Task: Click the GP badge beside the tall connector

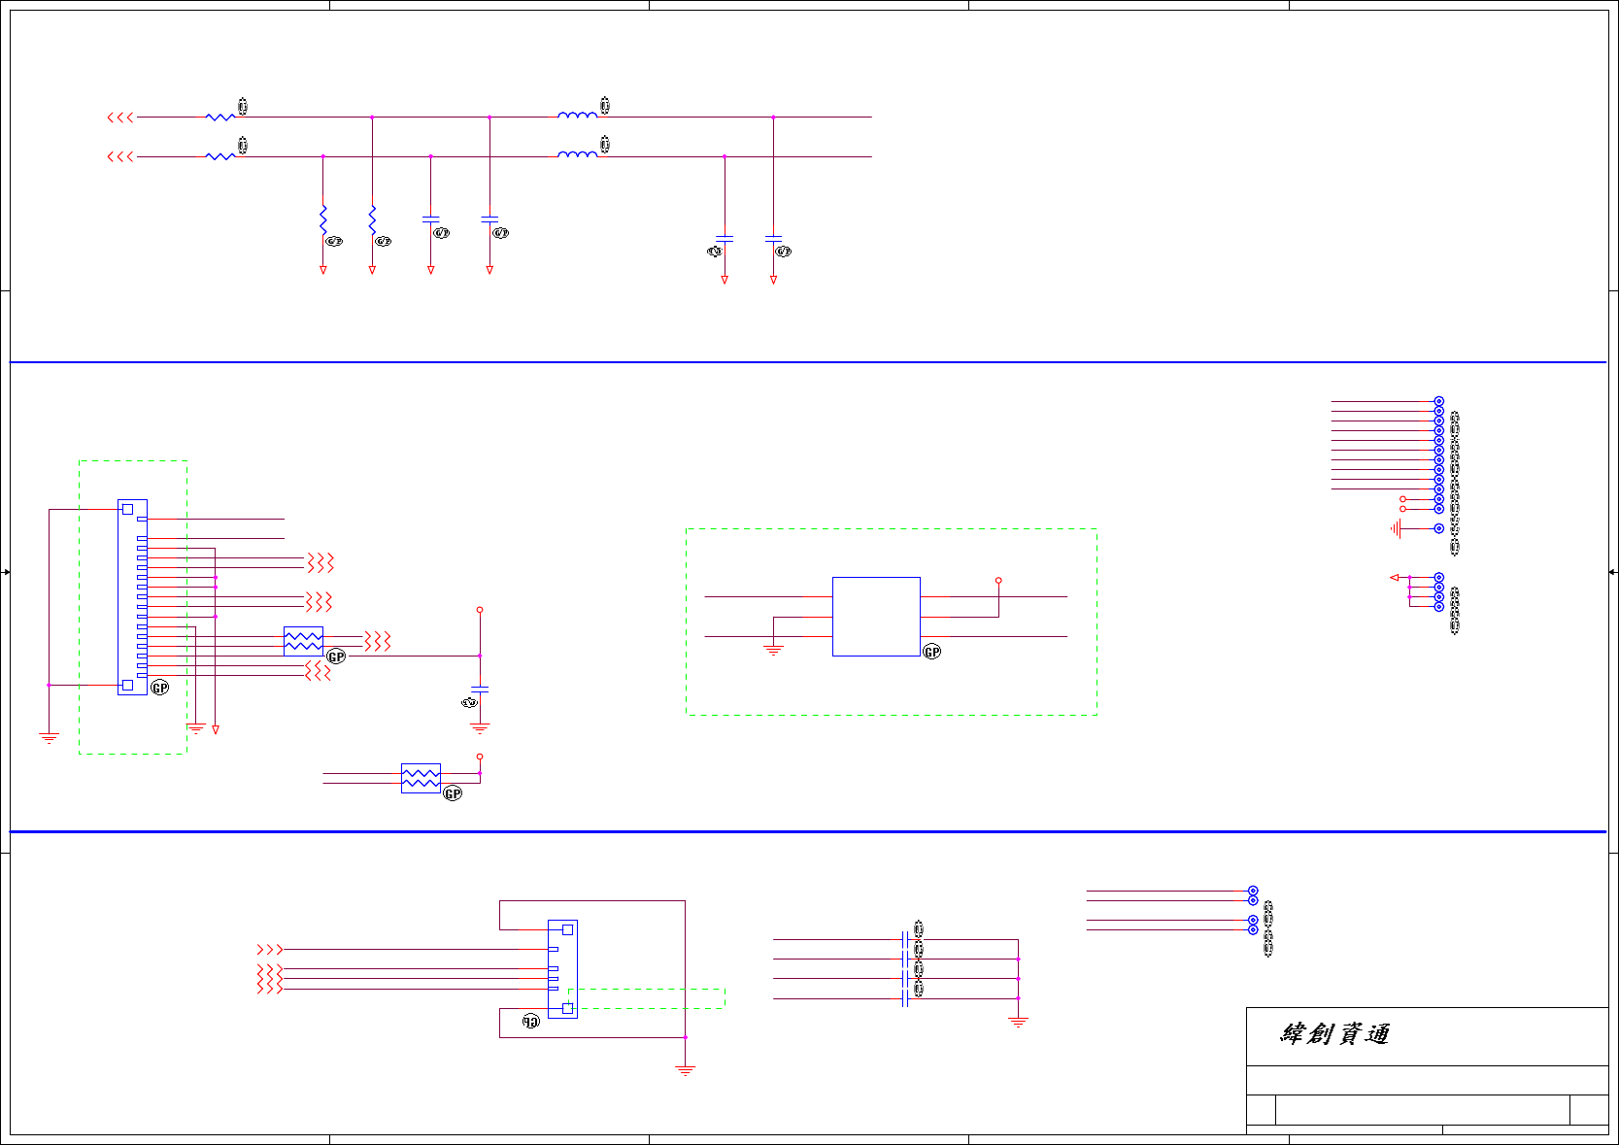Action: [x=160, y=688]
